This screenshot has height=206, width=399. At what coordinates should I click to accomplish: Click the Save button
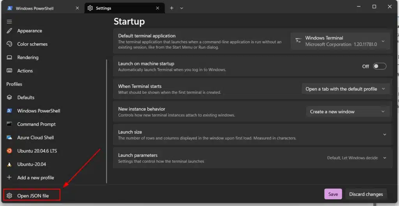click(333, 194)
